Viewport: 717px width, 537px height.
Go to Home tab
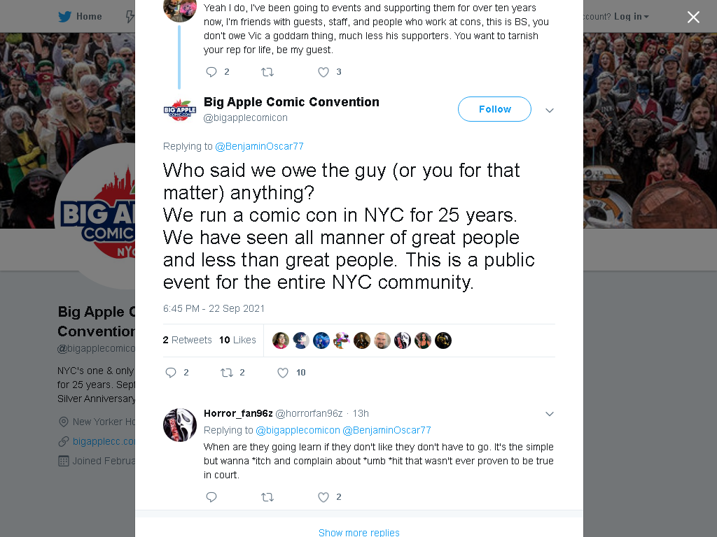(80, 17)
